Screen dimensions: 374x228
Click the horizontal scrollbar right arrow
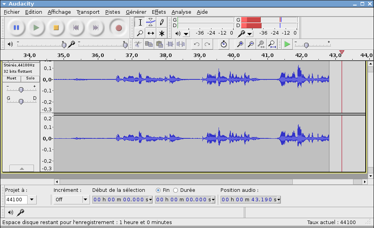(x=365, y=182)
